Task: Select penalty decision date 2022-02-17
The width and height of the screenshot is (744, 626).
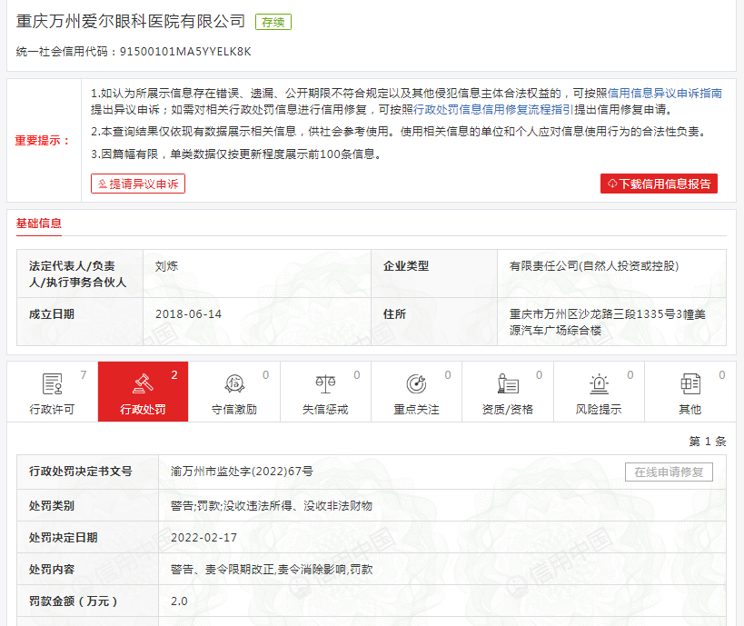Action: pos(204,538)
